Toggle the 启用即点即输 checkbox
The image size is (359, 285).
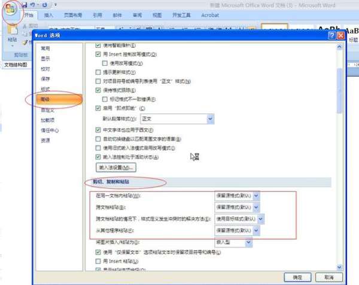click(x=98, y=108)
